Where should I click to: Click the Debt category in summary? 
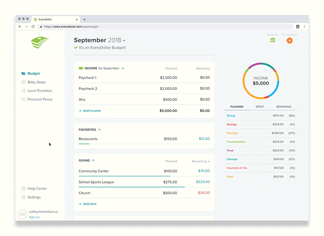click(x=230, y=177)
